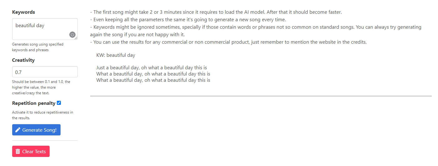Click the lyric line starting 'Just a beautiful day'
438x166 pixels.
point(152,68)
